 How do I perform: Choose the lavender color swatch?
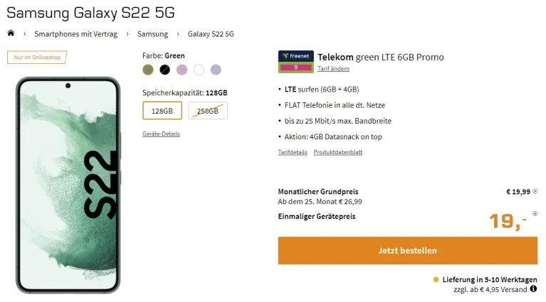[x=216, y=70]
